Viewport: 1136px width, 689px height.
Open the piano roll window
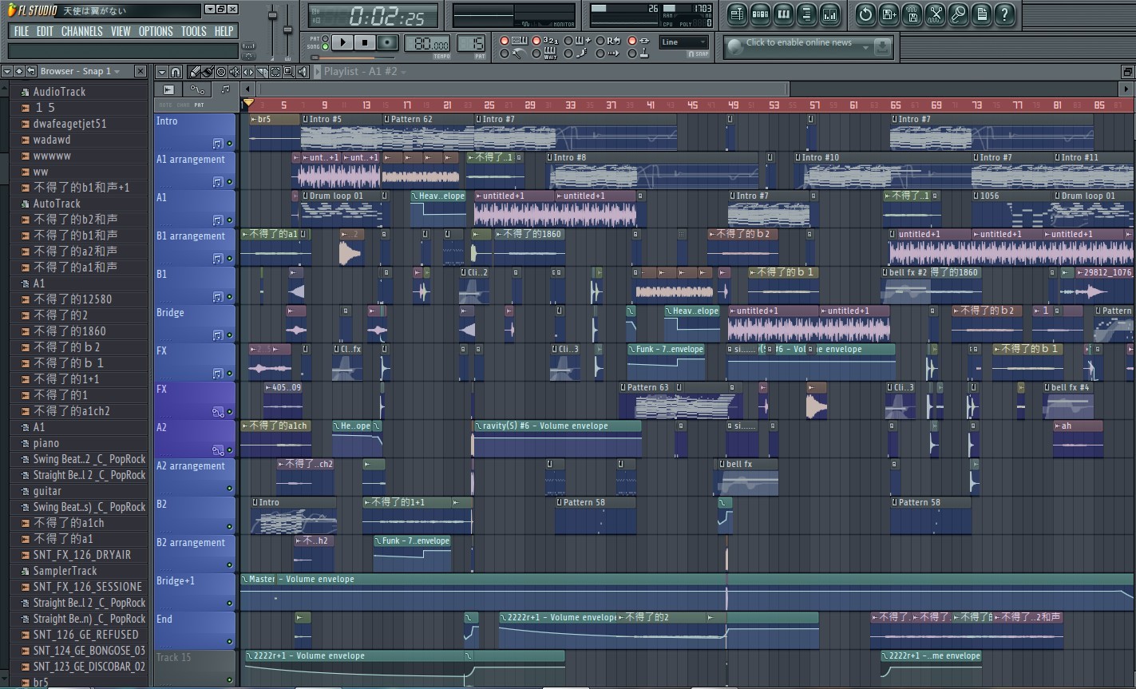[783, 14]
